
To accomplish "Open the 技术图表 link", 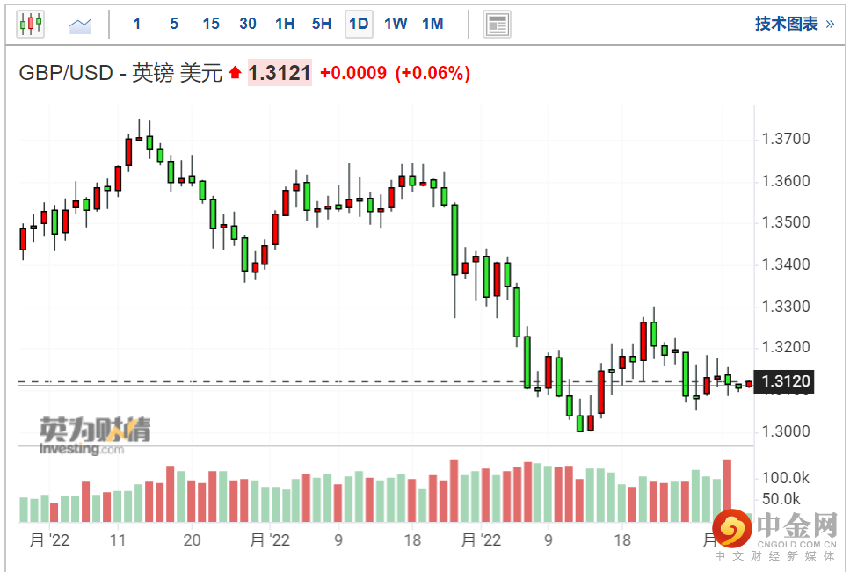I will [x=786, y=25].
